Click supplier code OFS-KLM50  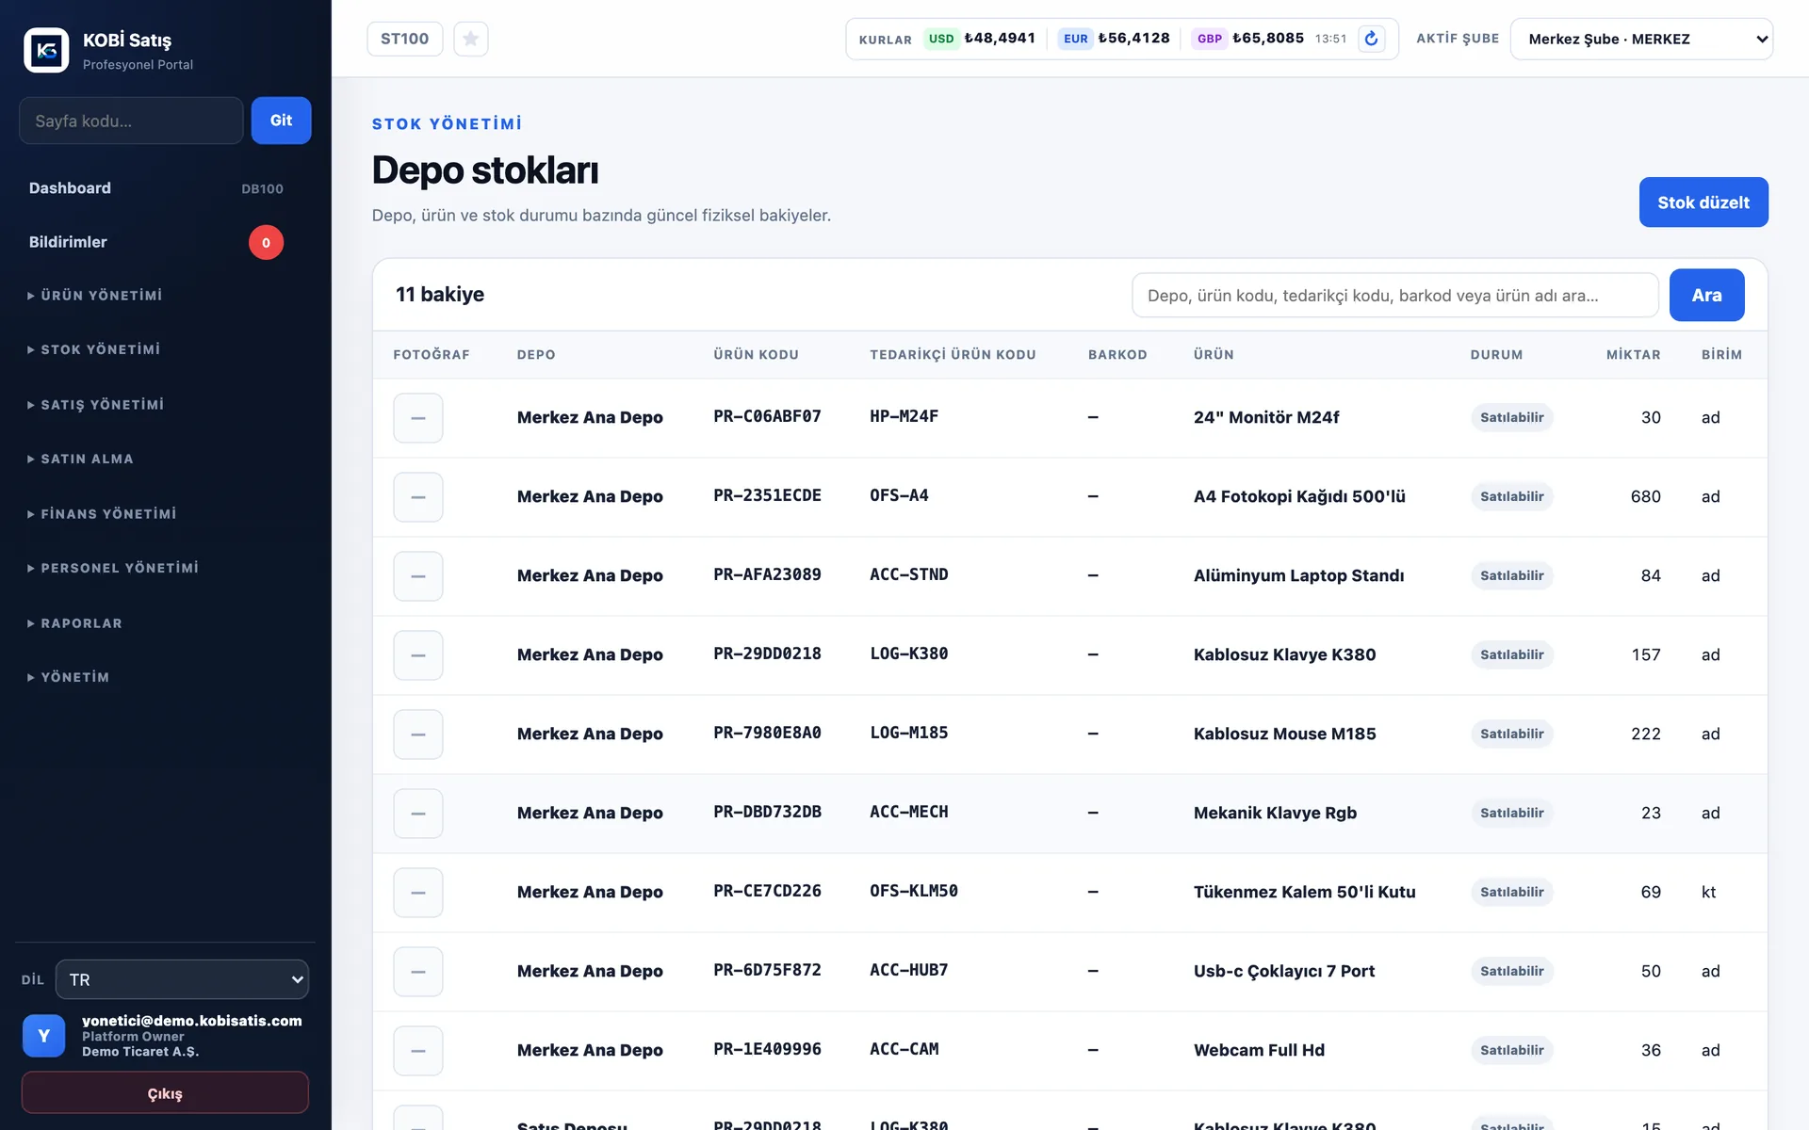(914, 891)
